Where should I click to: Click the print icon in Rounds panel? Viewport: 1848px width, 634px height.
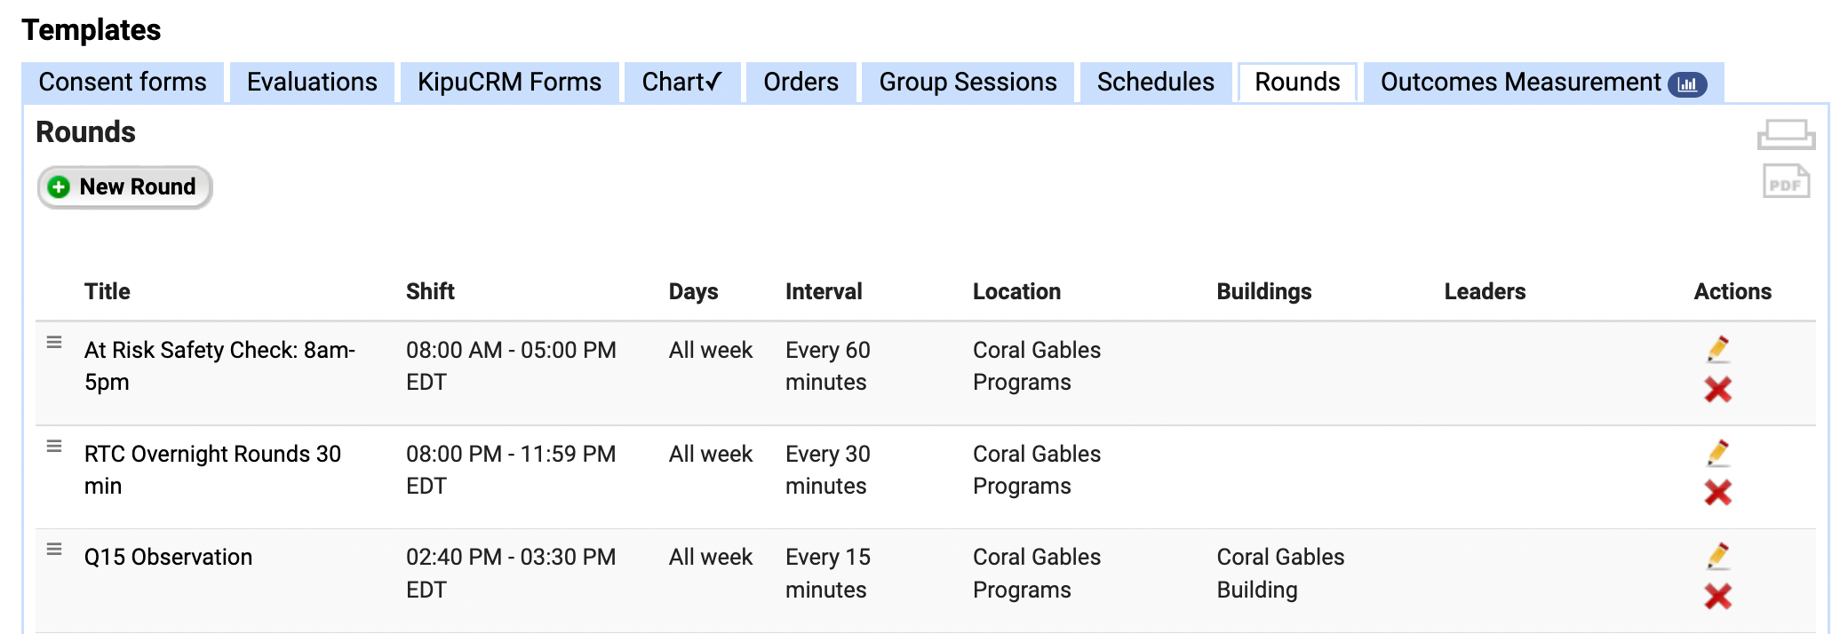1786,135
